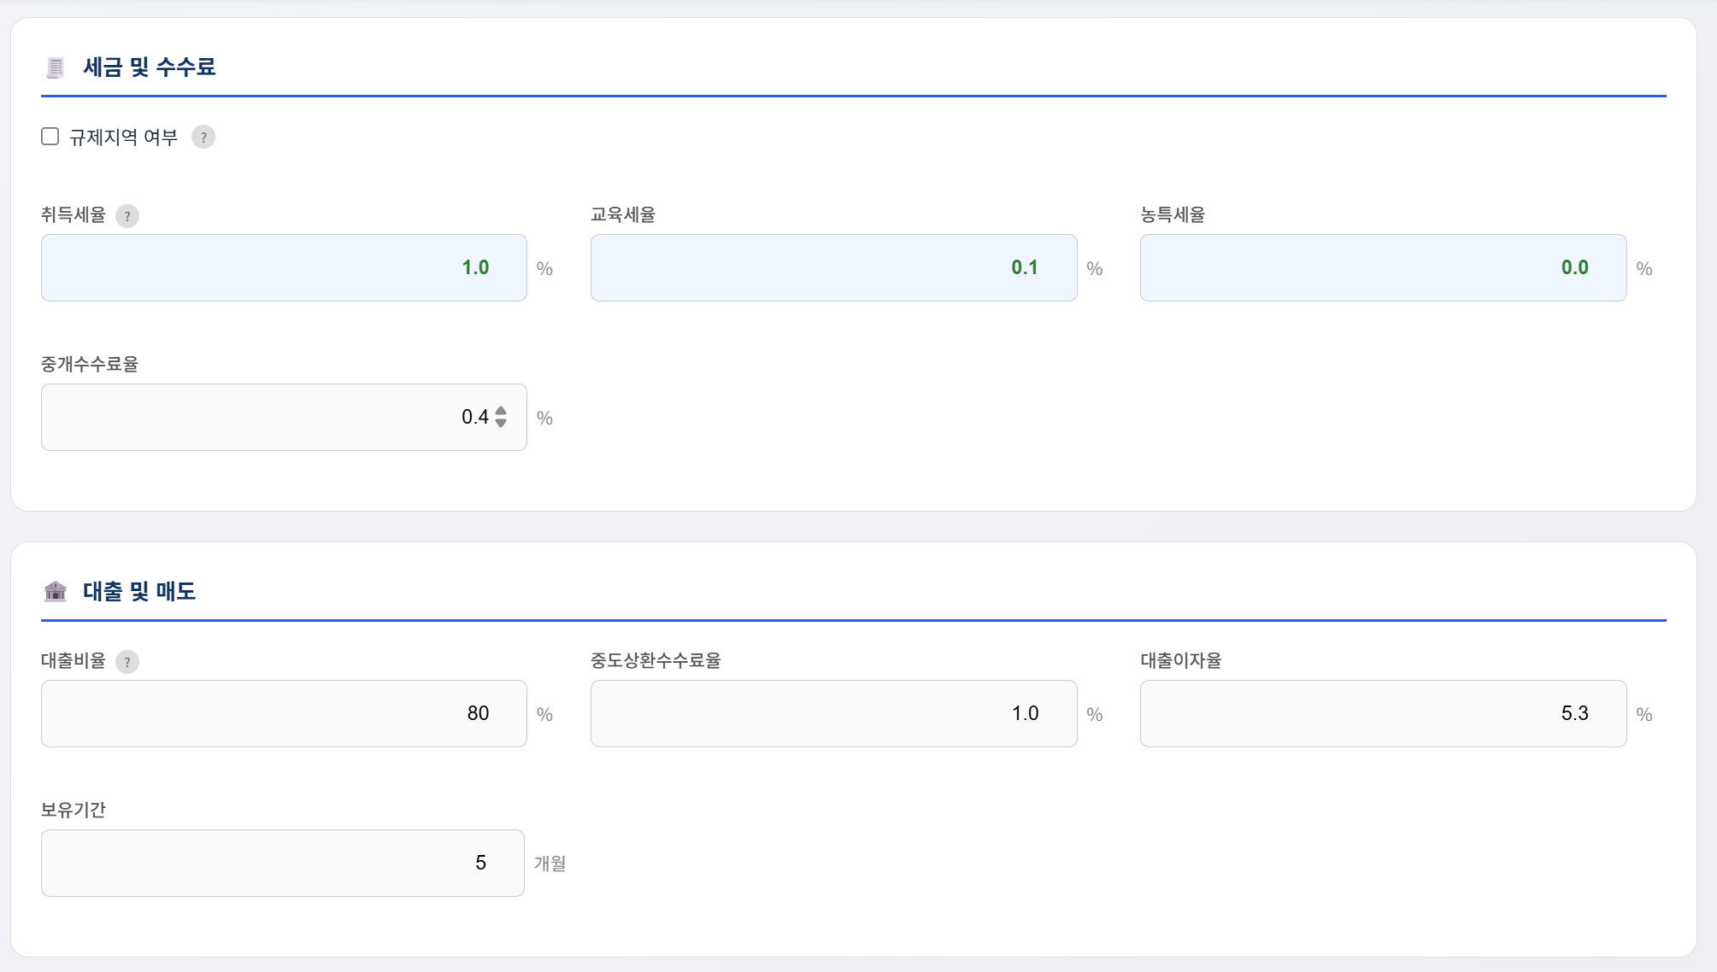Screen dimensions: 1717x972
Task: Click the 대출 및 매도 section header
Action: pyautogui.click(x=138, y=590)
